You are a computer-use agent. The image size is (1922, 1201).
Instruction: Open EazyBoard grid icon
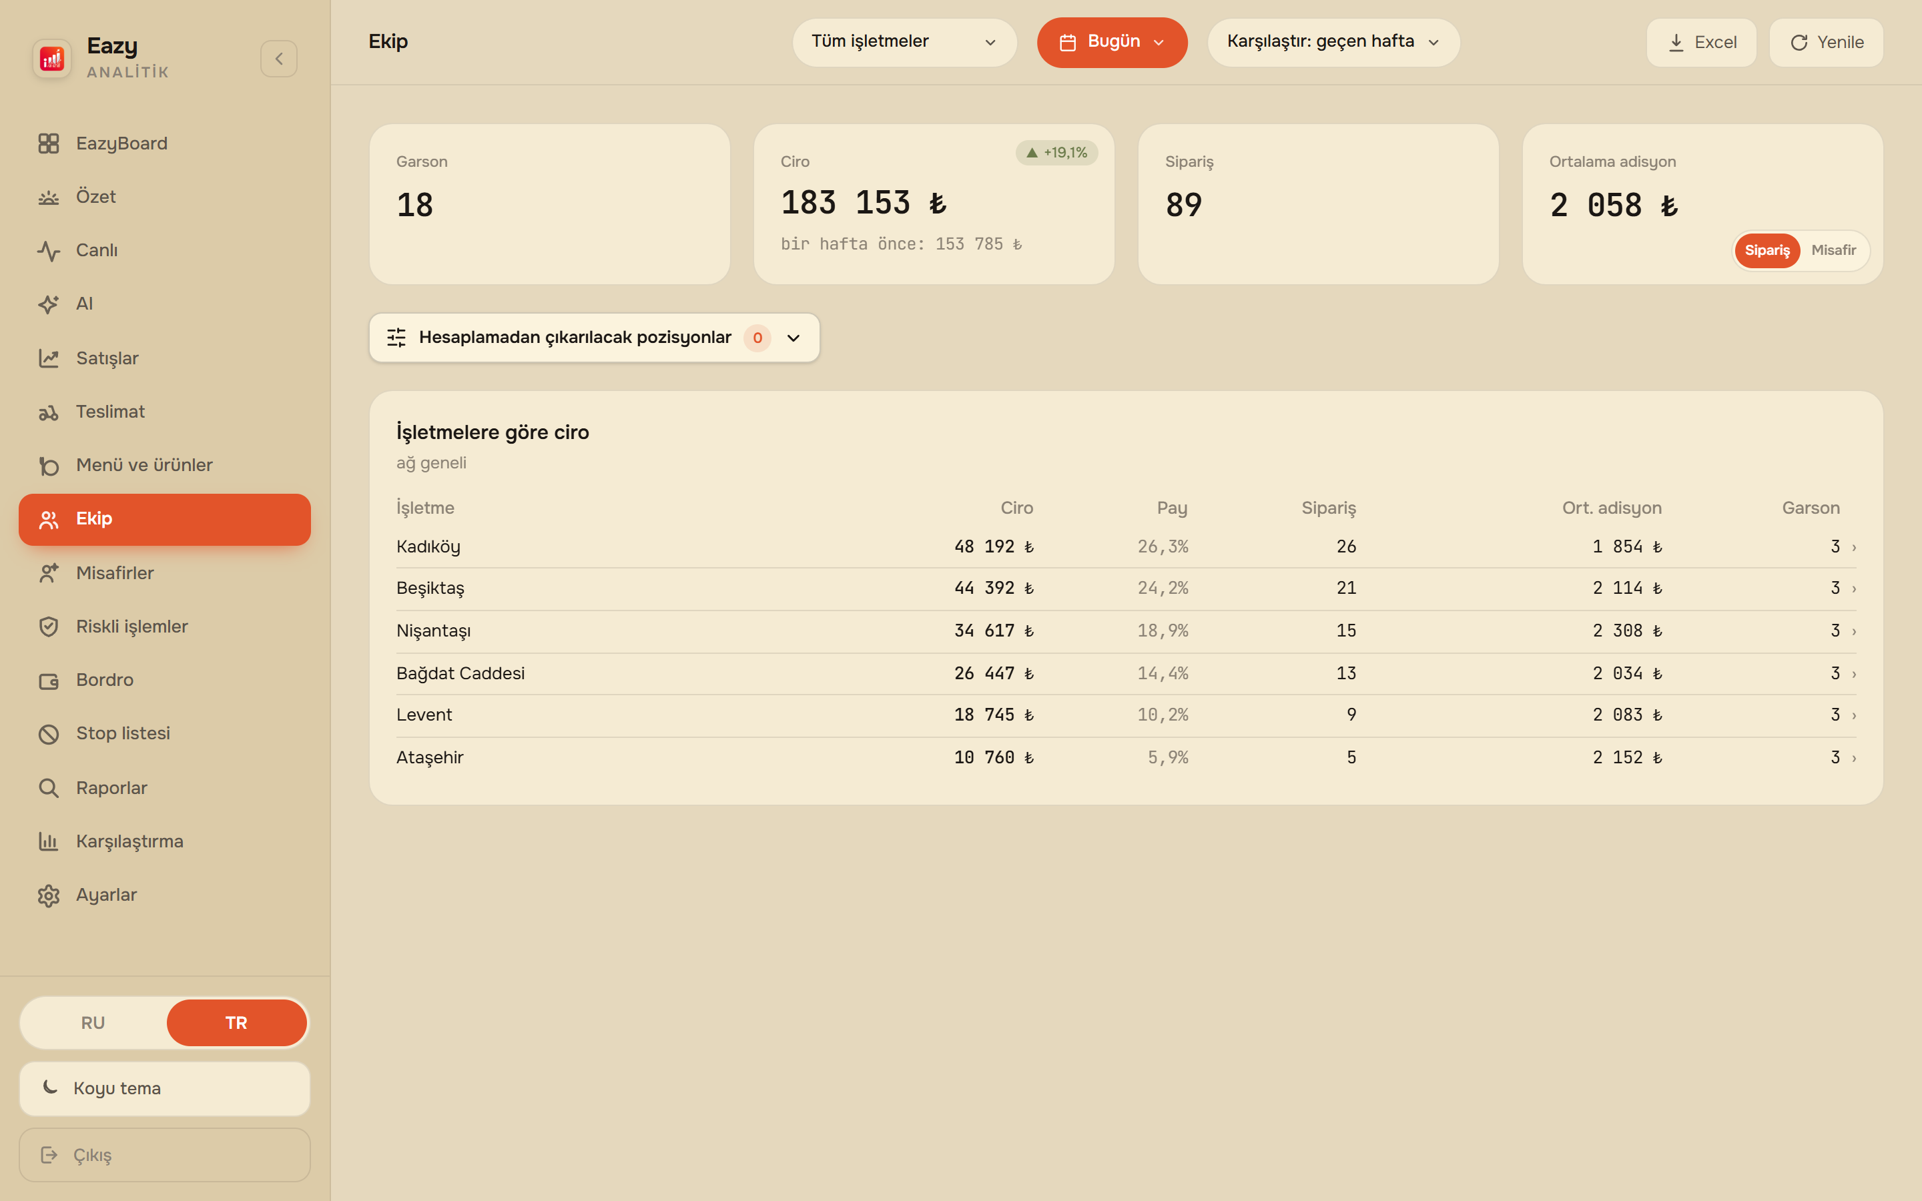pos(49,143)
